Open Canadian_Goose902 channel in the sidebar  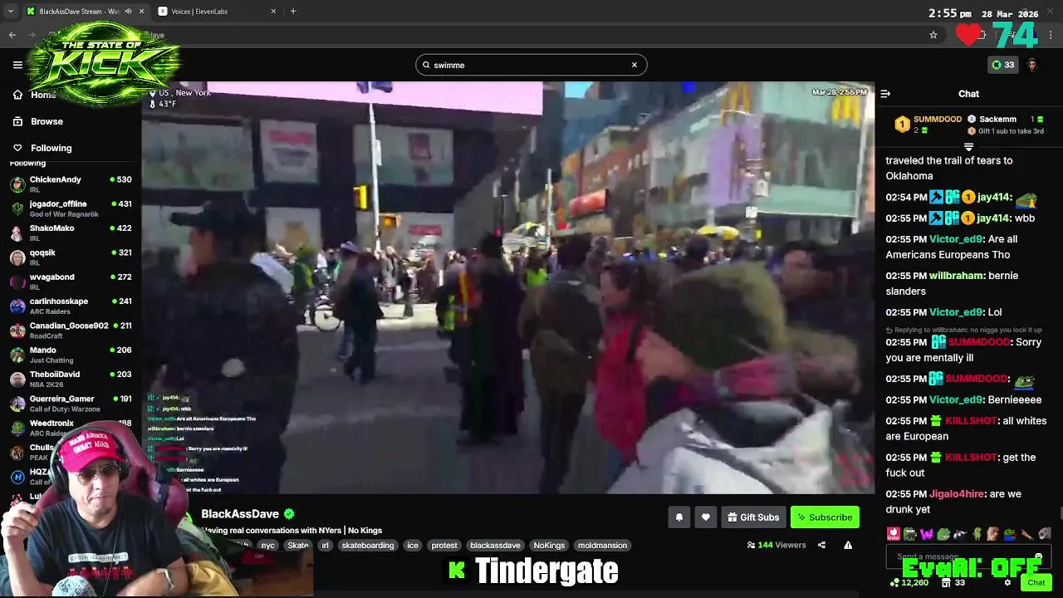(71, 331)
